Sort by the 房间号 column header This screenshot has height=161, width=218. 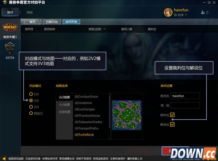(x=29, y=29)
